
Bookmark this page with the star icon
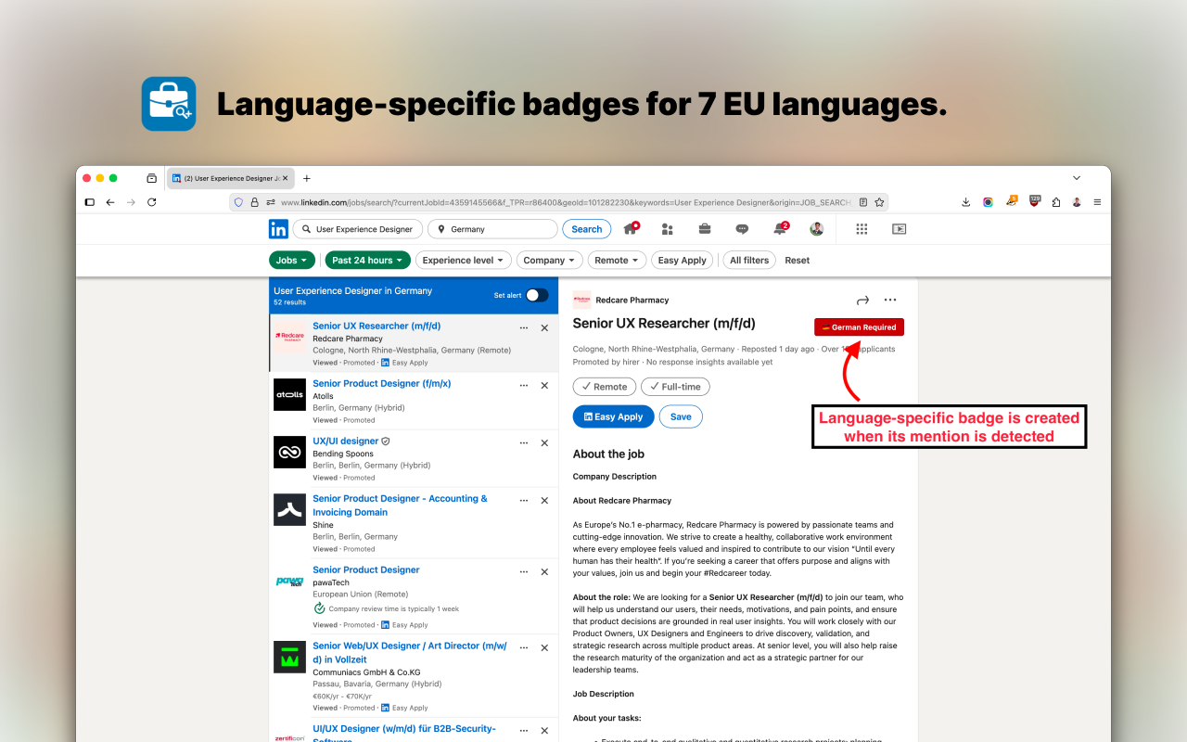click(879, 202)
